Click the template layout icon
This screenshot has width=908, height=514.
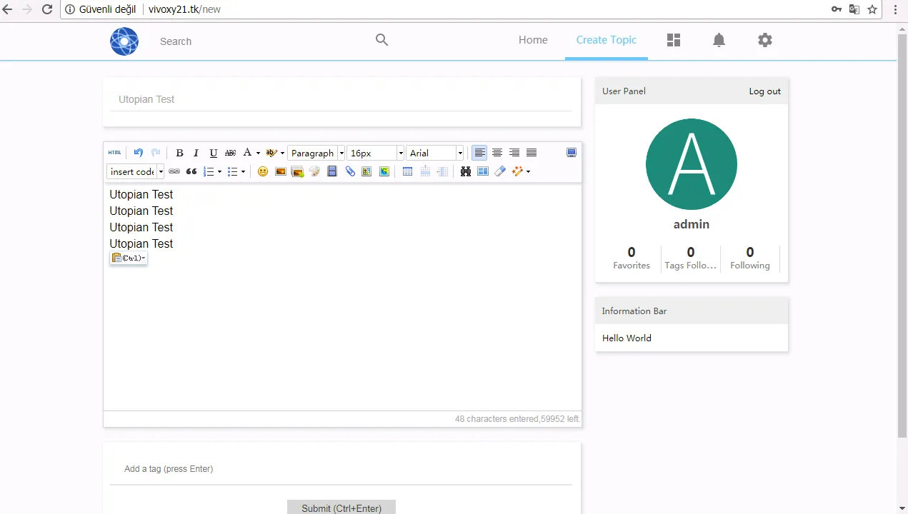coord(482,171)
